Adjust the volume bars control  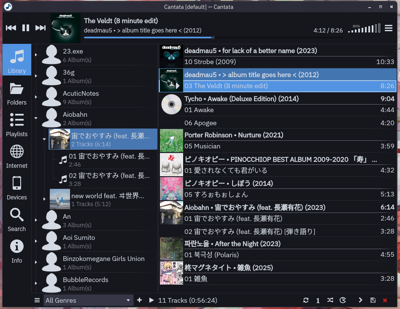tap(364, 28)
